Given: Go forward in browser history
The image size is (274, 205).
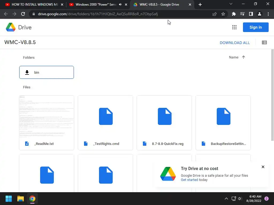Looking at the screenshot, I should coord(14,14).
